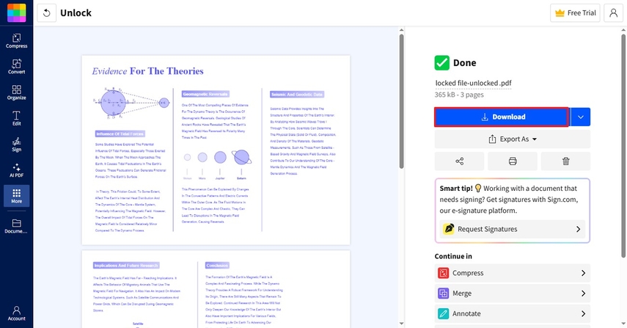
Task: Click the 'Influence Of Tidal Forces' heading
Action: point(120,134)
